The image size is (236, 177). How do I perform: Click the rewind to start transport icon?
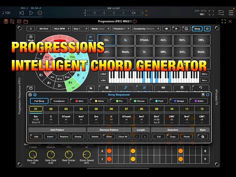click(22, 13)
